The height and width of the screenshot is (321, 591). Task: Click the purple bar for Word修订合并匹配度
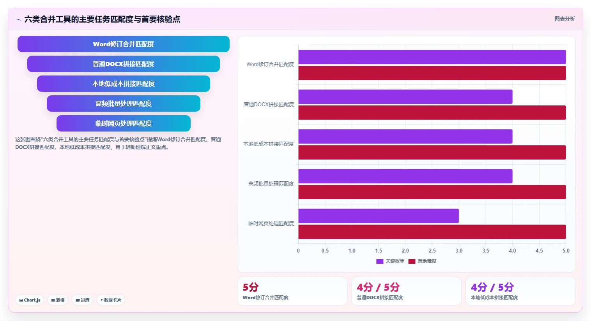(432, 57)
